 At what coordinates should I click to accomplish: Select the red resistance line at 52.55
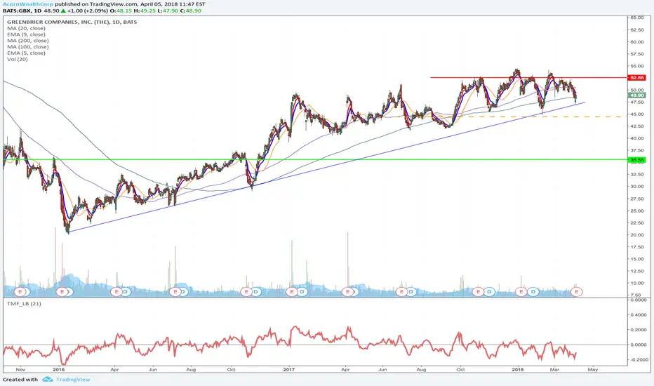coord(529,77)
